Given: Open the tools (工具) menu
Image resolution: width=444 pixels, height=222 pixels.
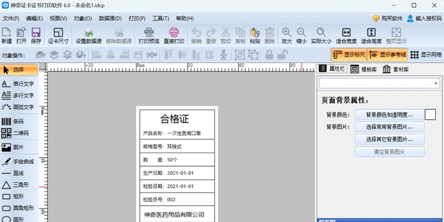Looking at the screenshot, I should 160,18.
